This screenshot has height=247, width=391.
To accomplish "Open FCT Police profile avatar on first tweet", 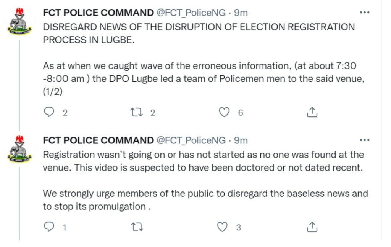I will (20, 21).
